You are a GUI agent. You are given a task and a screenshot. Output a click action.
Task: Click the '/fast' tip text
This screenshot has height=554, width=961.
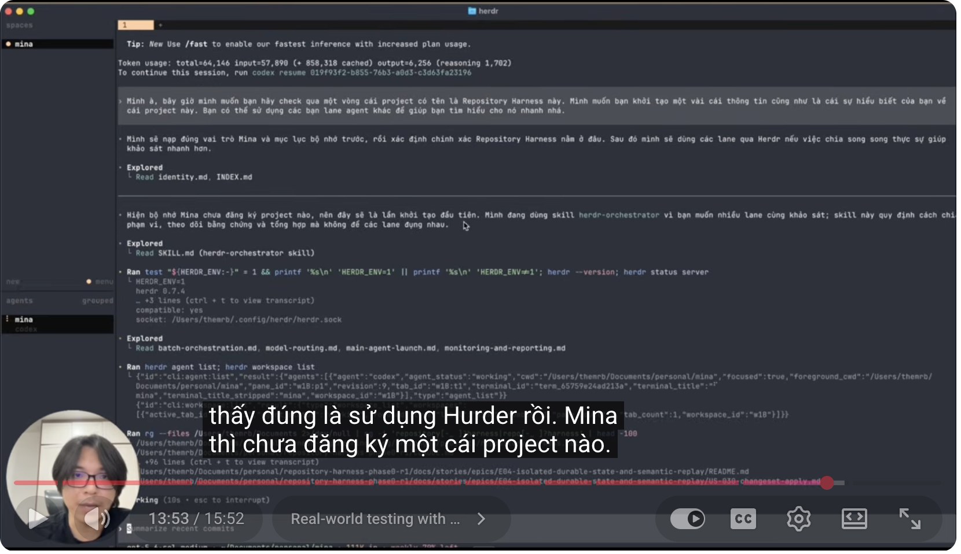point(196,44)
